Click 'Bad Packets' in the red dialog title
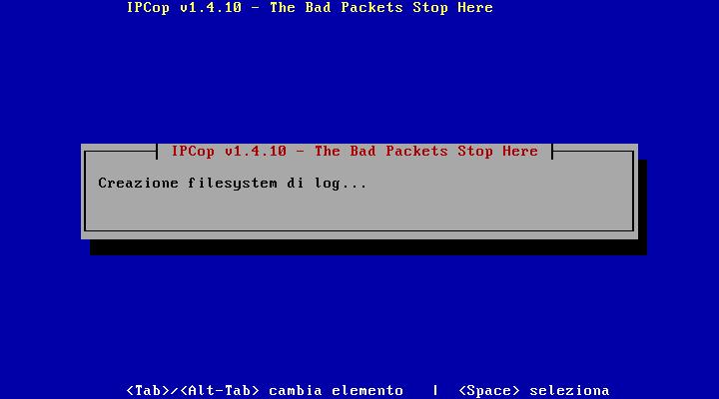The width and height of the screenshot is (719, 399). 398,152
